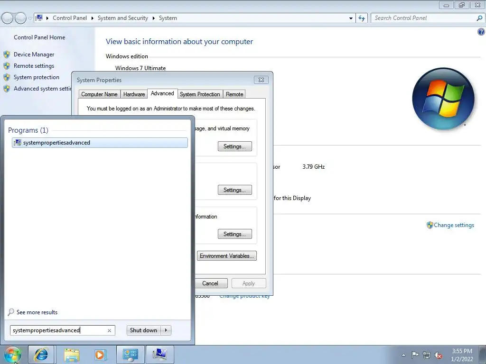The height and width of the screenshot is (364, 486).
Task: Show hidden tray icons arrow
Action: pyautogui.click(x=403, y=355)
